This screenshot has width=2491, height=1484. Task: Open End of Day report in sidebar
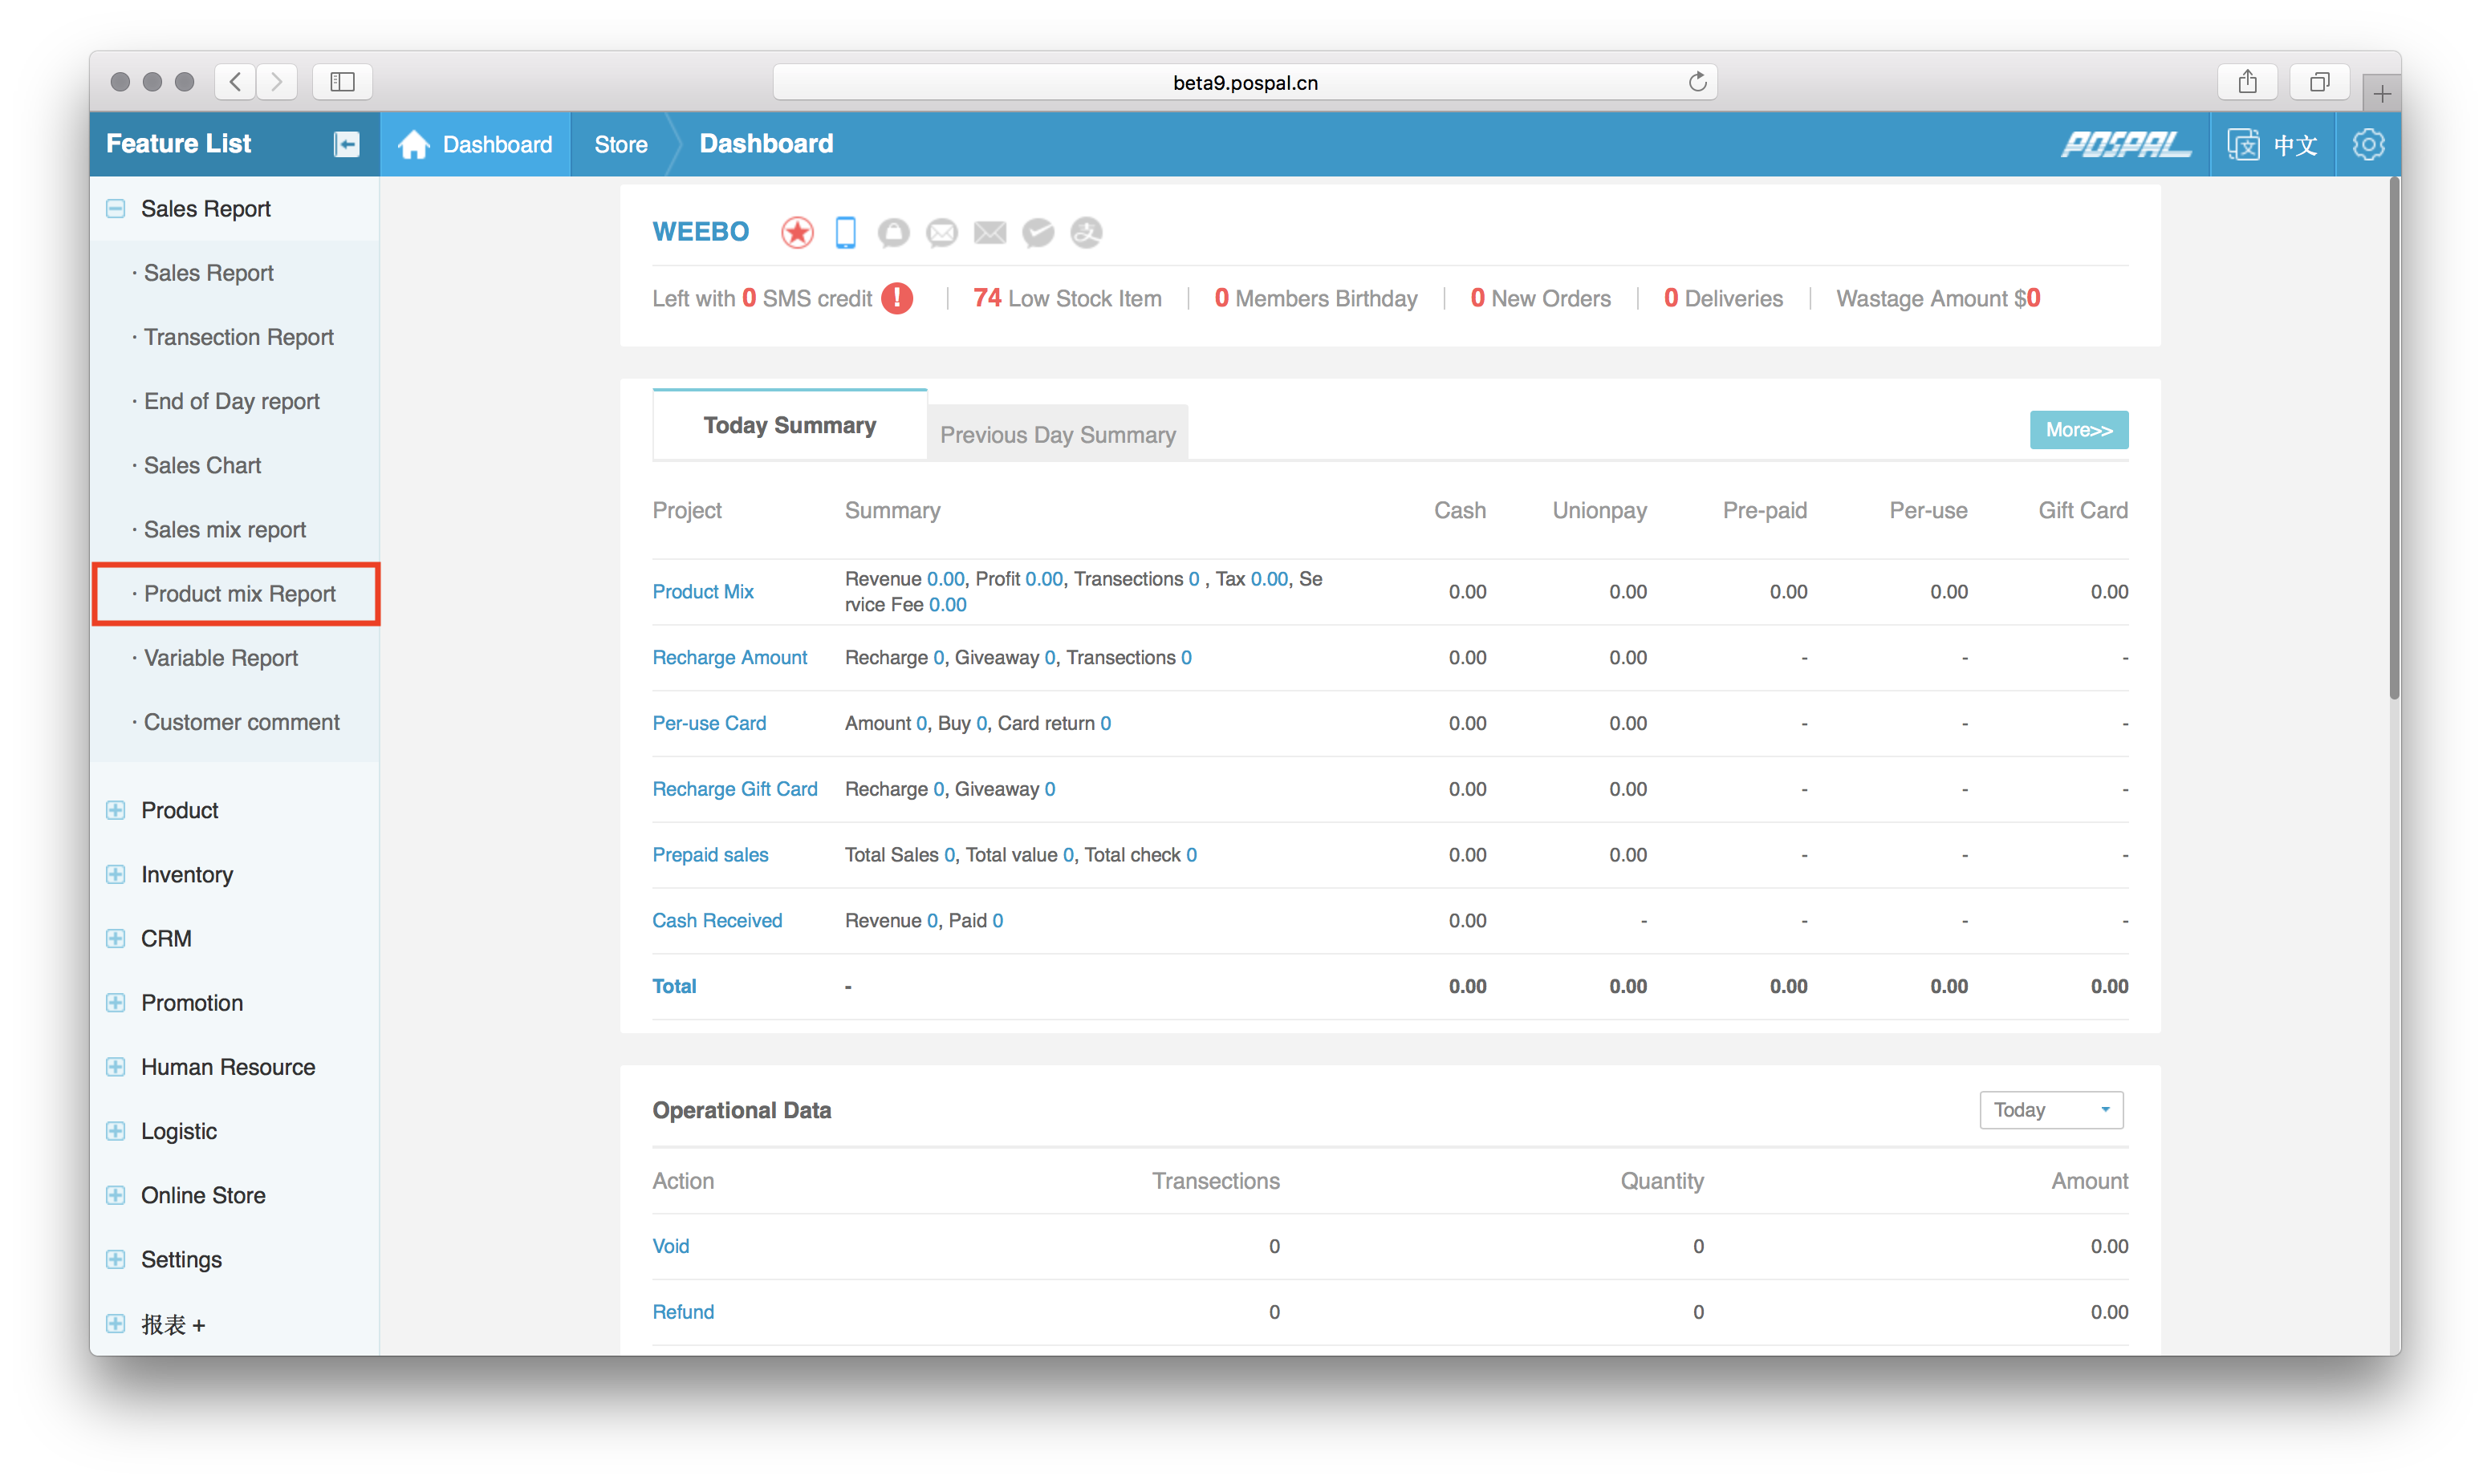pos(231,401)
